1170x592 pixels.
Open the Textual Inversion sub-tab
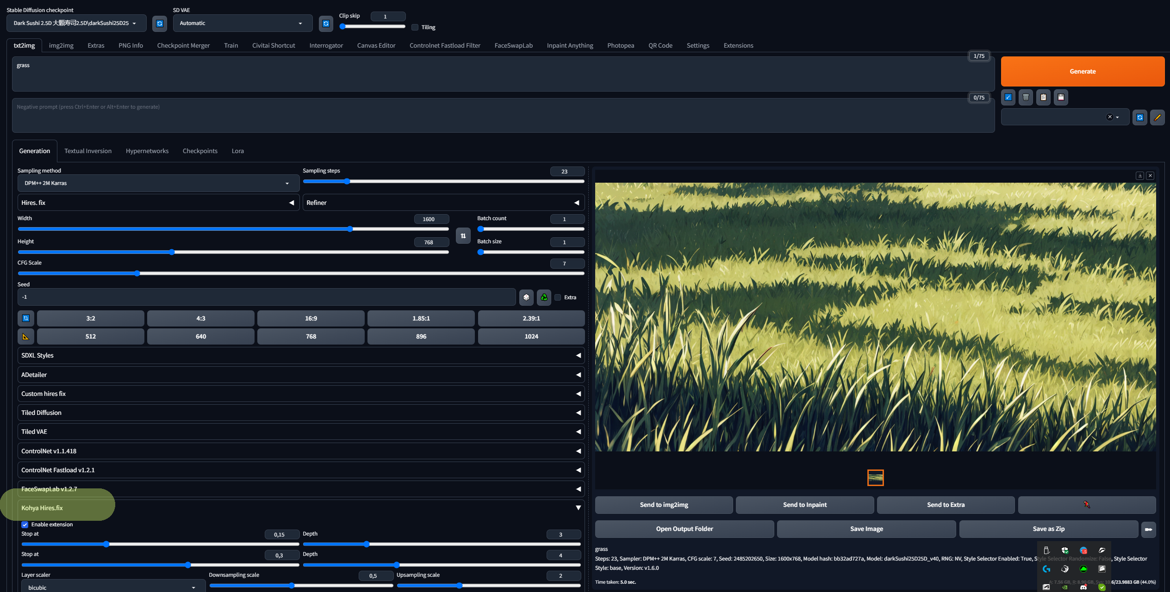pos(88,151)
